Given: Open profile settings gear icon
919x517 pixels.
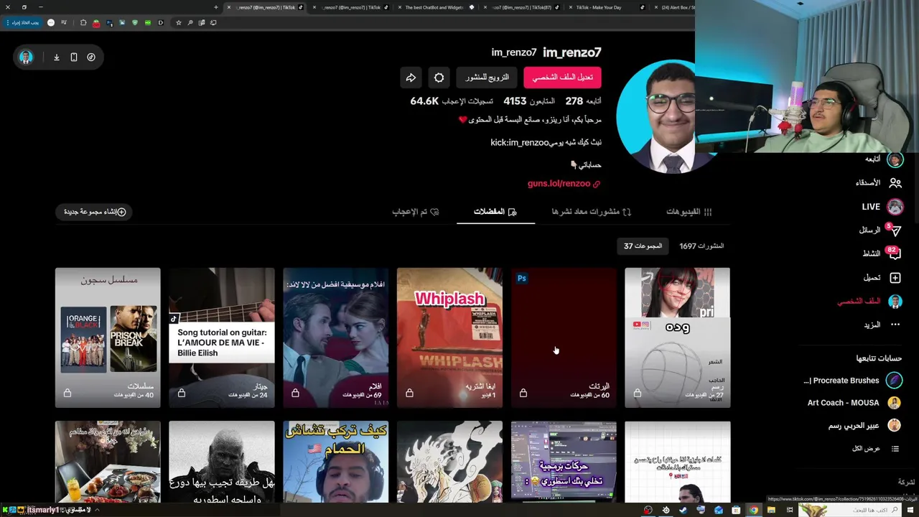Looking at the screenshot, I should [x=439, y=78].
